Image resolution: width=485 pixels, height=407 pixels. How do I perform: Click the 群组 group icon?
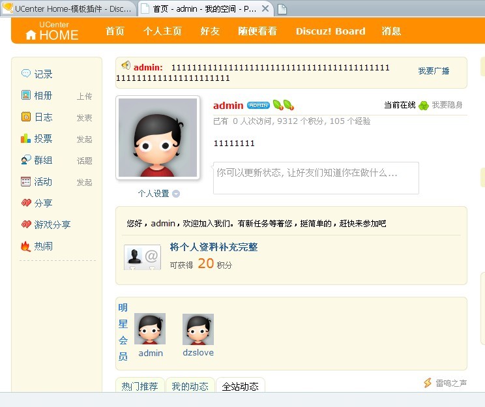click(x=26, y=160)
